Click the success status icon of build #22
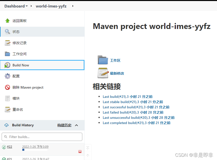217x160 pixels. [x=4, y=147]
